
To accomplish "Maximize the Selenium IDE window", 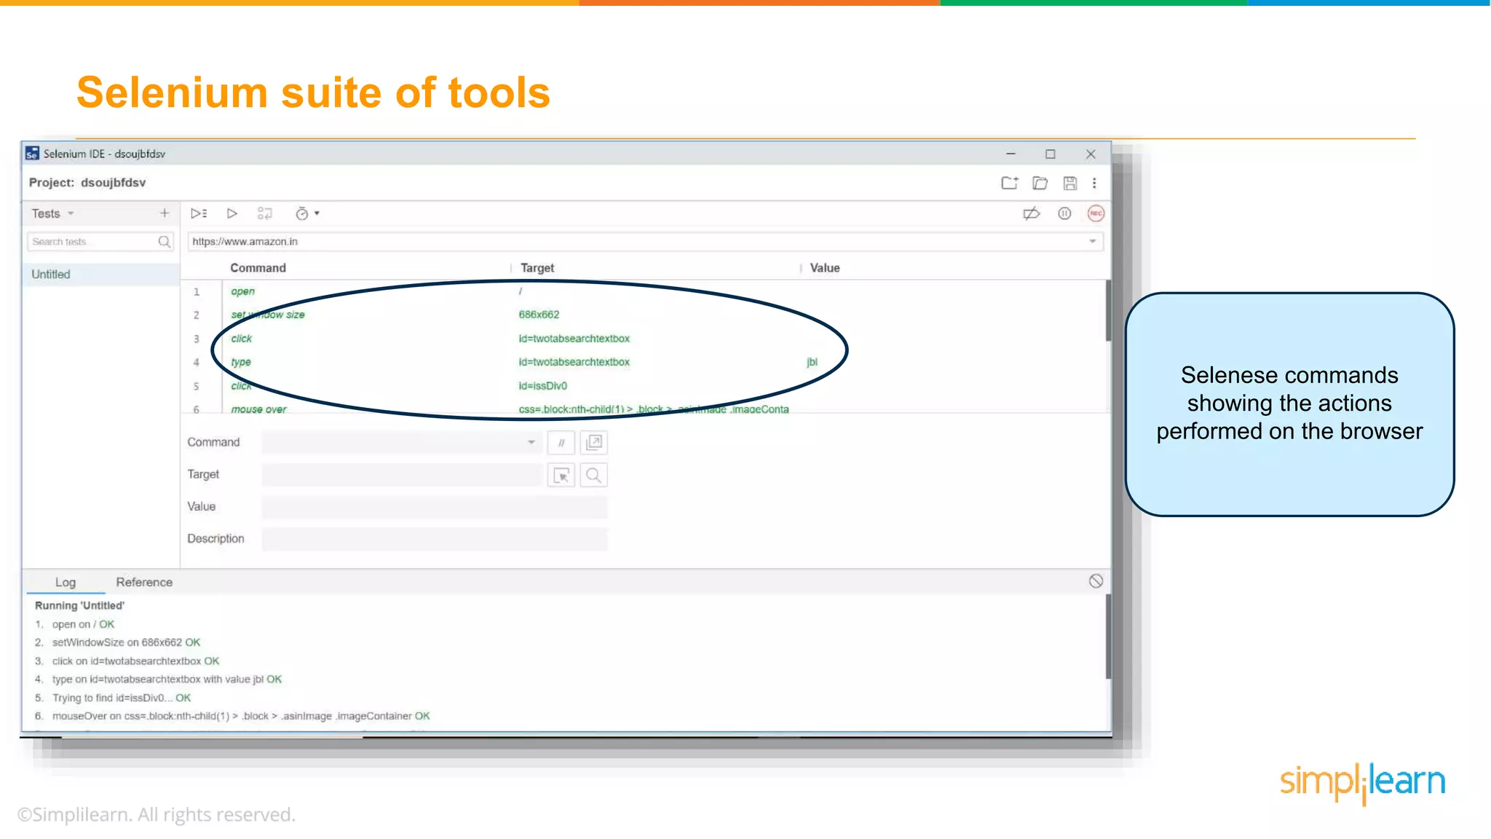I will (x=1050, y=154).
